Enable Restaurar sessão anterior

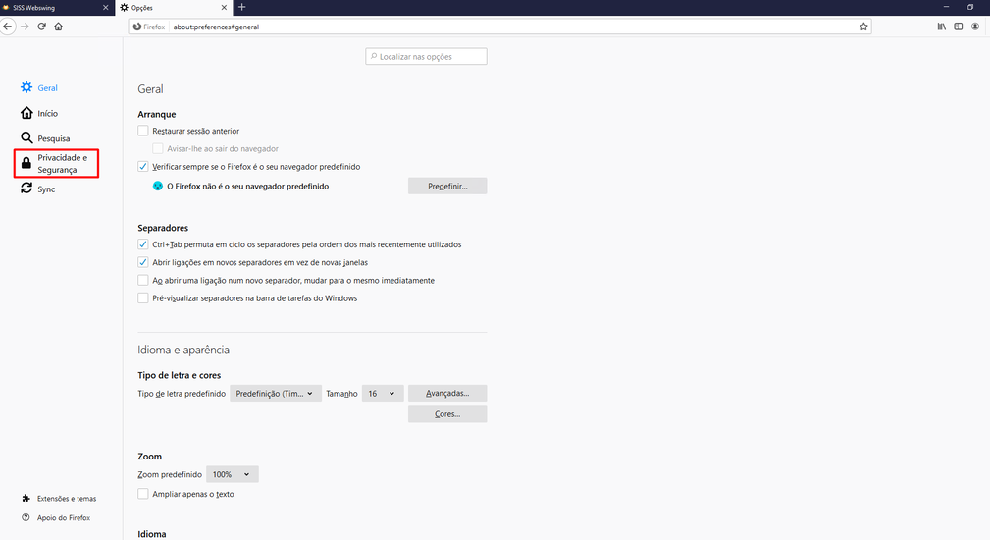tap(143, 131)
